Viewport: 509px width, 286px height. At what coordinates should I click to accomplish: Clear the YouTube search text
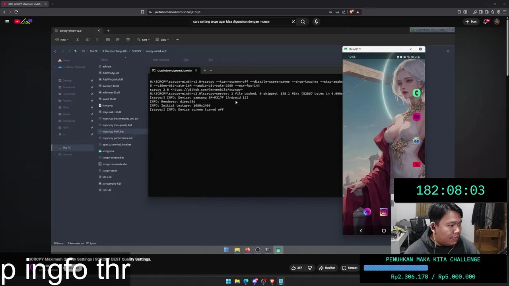[x=293, y=21]
